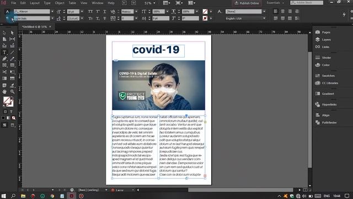Open the kerning Metrics dropdown
Screen dimensions: 353x199
point(136,11)
